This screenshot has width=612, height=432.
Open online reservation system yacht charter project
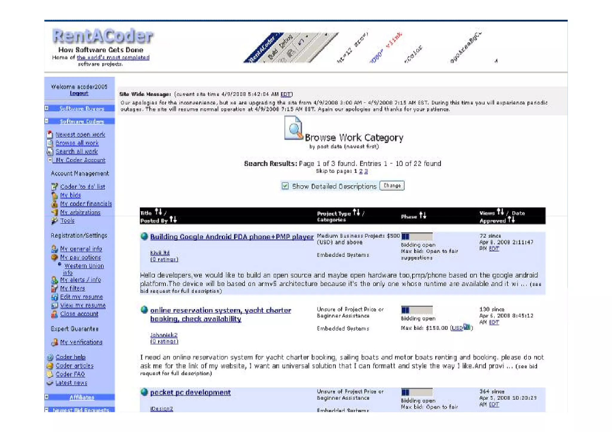[221, 314]
